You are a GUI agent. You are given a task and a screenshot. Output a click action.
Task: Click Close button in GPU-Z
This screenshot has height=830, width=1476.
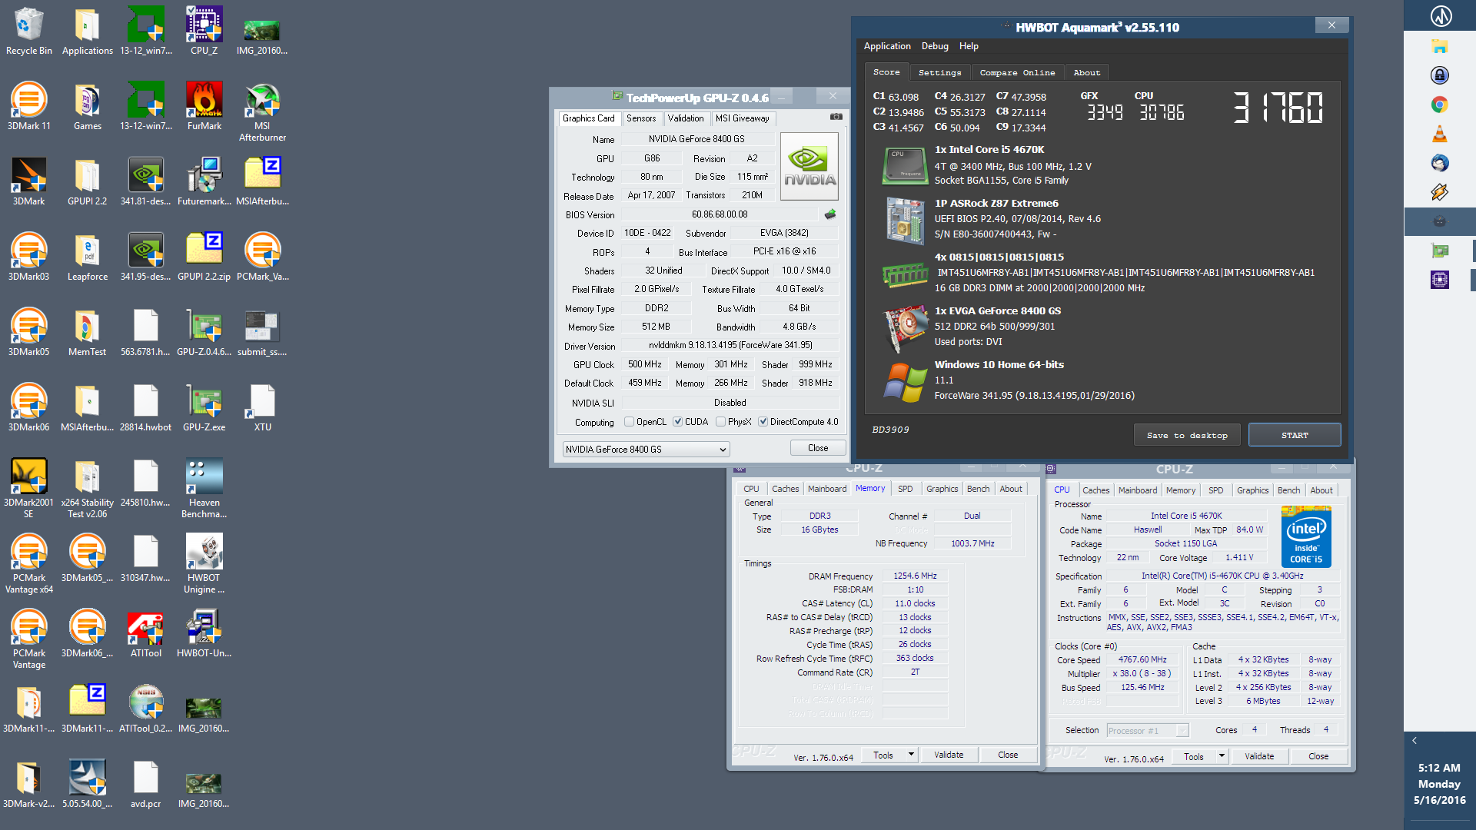click(x=818, y=448)
